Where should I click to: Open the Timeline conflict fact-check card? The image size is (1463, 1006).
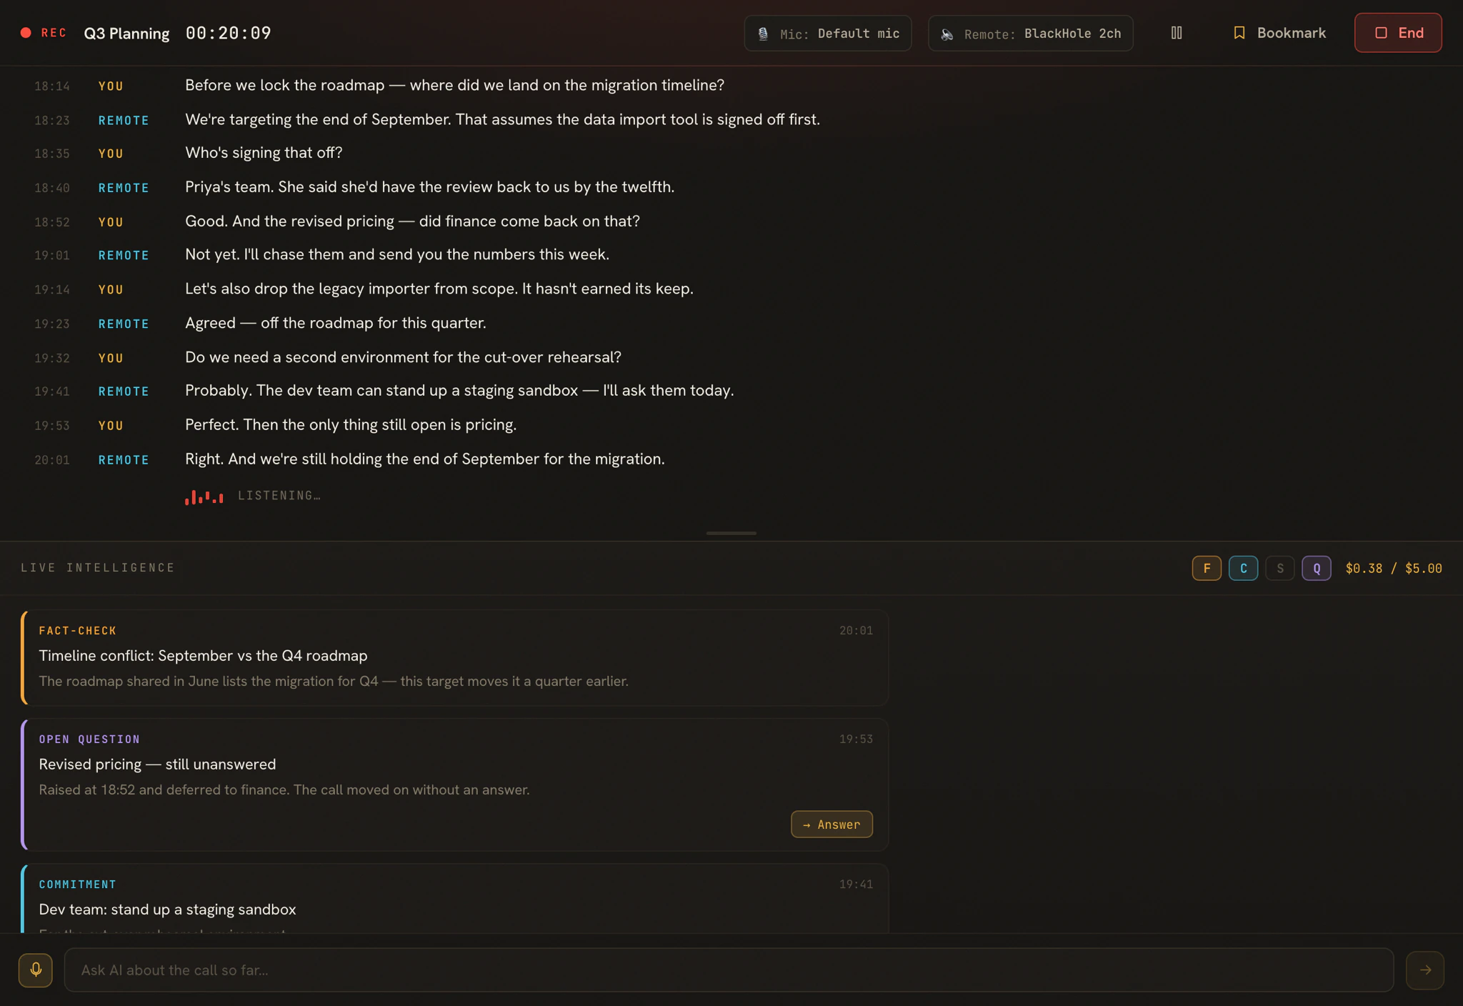coord(455,657)
